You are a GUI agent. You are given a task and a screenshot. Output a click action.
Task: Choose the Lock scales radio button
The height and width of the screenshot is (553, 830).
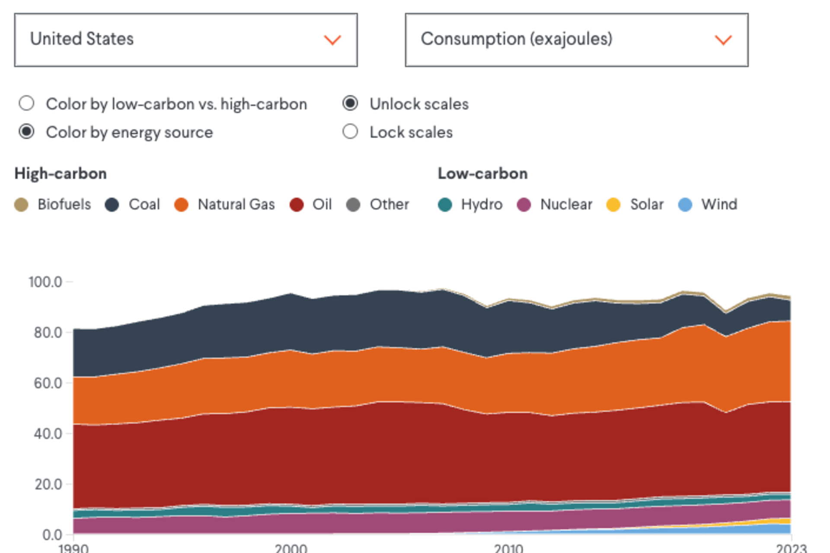[x=350, y=132]
